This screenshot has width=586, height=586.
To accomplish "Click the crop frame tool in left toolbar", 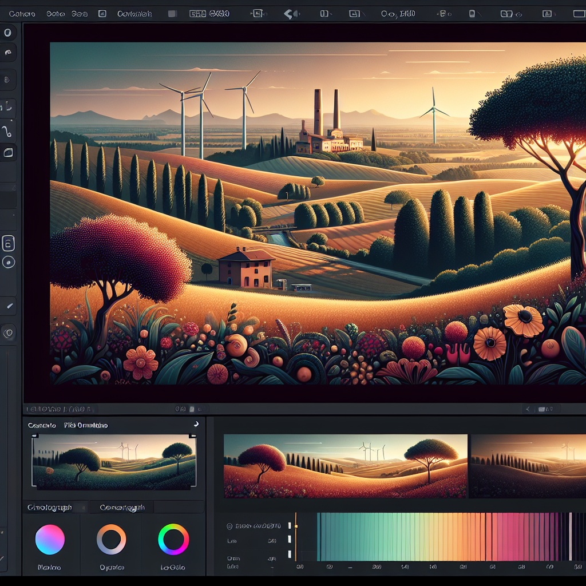I will tap(8, 152).
